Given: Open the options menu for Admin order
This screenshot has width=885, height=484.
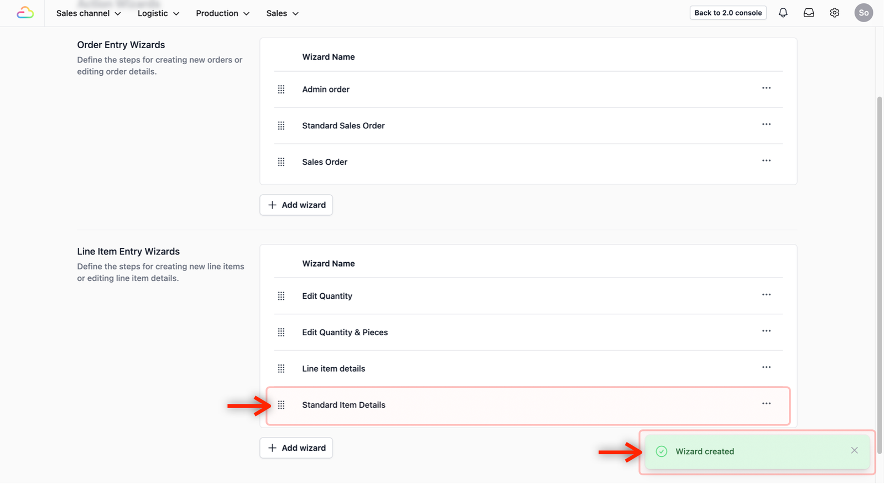Looking at the screenshot, I should click(766, 88).
